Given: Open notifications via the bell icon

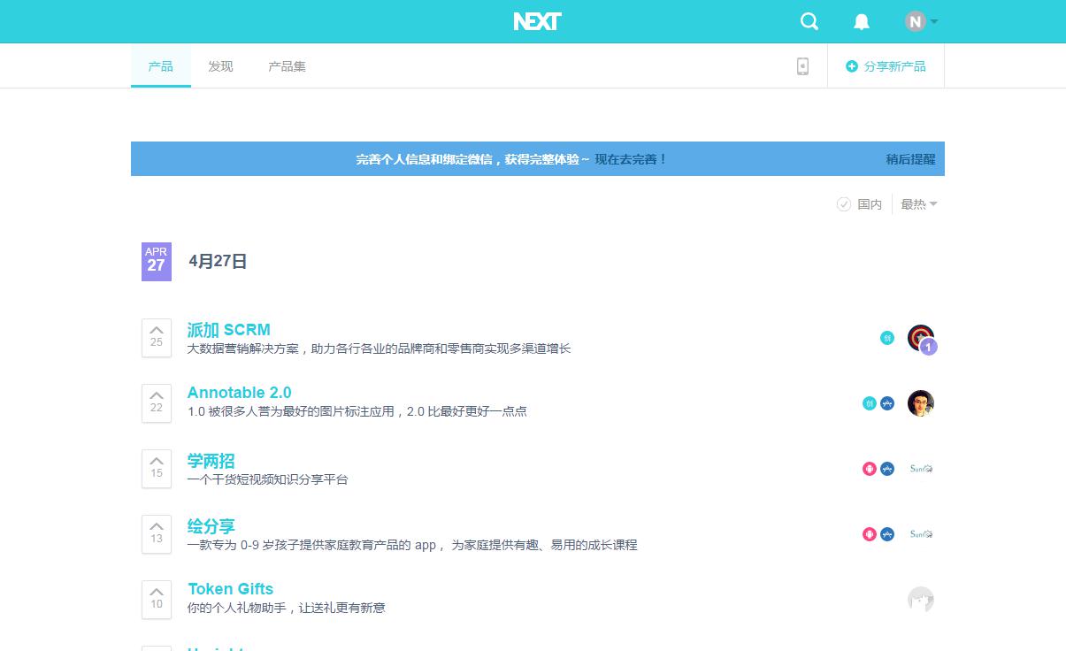Looking at the screenshot, I should [x=861, y=22].
